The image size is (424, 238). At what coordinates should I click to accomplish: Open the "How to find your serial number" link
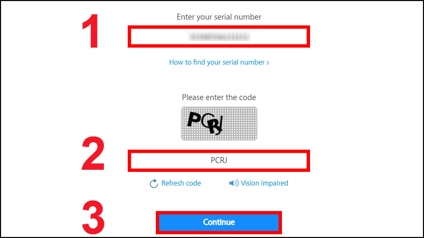tap(216, 62)
